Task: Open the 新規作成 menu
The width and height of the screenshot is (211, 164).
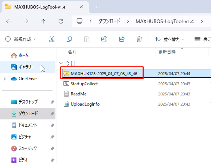Action: click(21, 39)
